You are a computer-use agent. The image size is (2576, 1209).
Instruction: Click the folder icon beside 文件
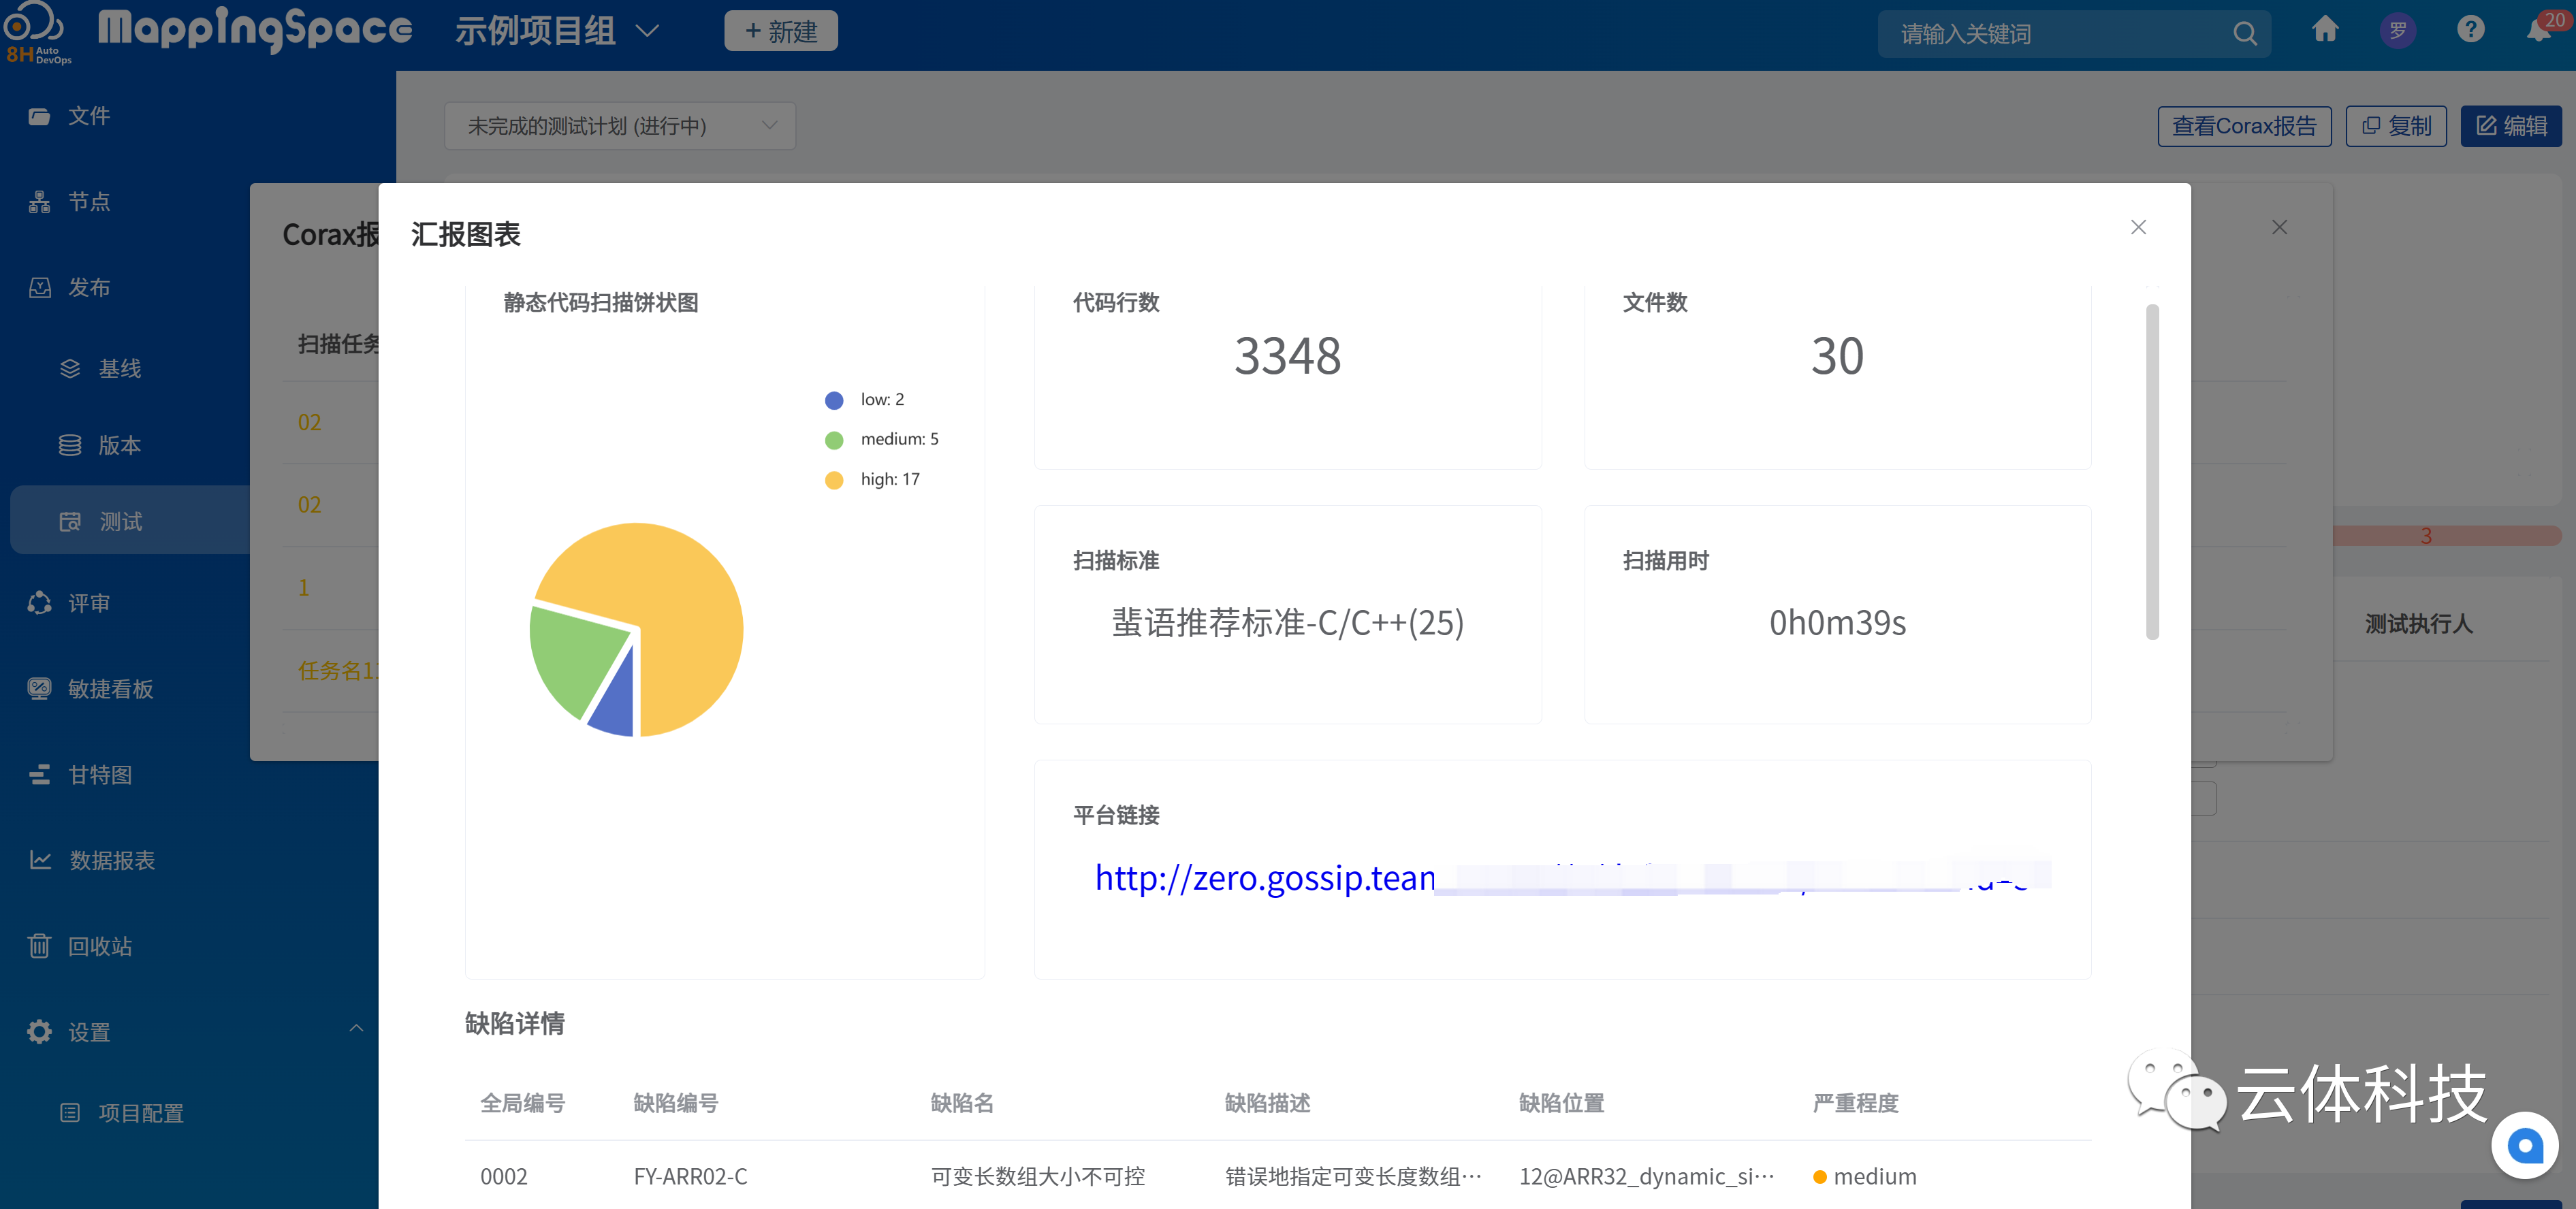coord(39,116)
